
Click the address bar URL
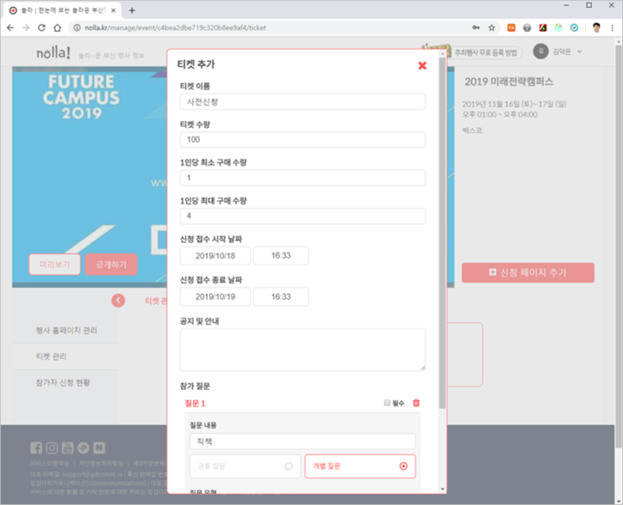[175, 28]
